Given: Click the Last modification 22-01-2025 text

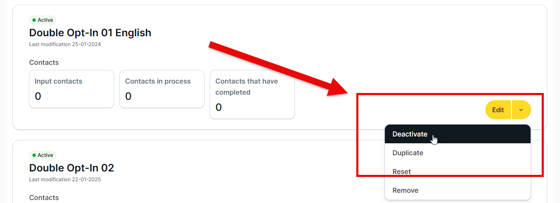Looking at the screenshot, I should click(65, 179).
